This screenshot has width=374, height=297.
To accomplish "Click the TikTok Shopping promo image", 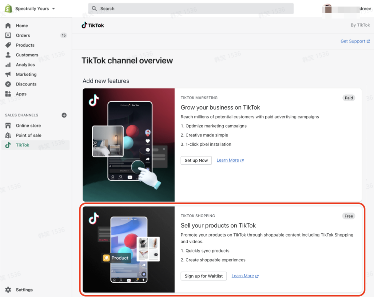I will (128, 249).
